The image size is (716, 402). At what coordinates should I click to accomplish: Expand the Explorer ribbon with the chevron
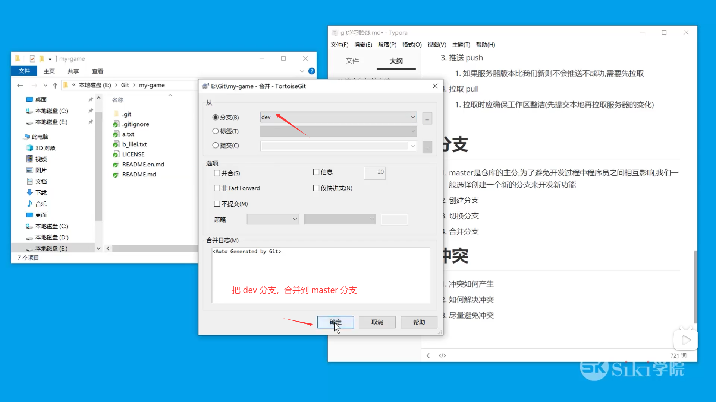[302, 71]
